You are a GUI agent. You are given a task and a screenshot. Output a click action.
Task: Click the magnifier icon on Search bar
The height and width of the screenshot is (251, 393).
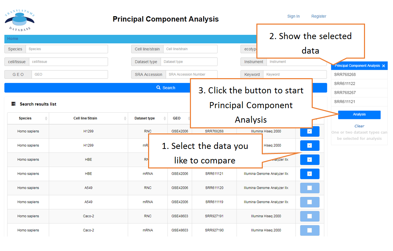pos(159,88)
